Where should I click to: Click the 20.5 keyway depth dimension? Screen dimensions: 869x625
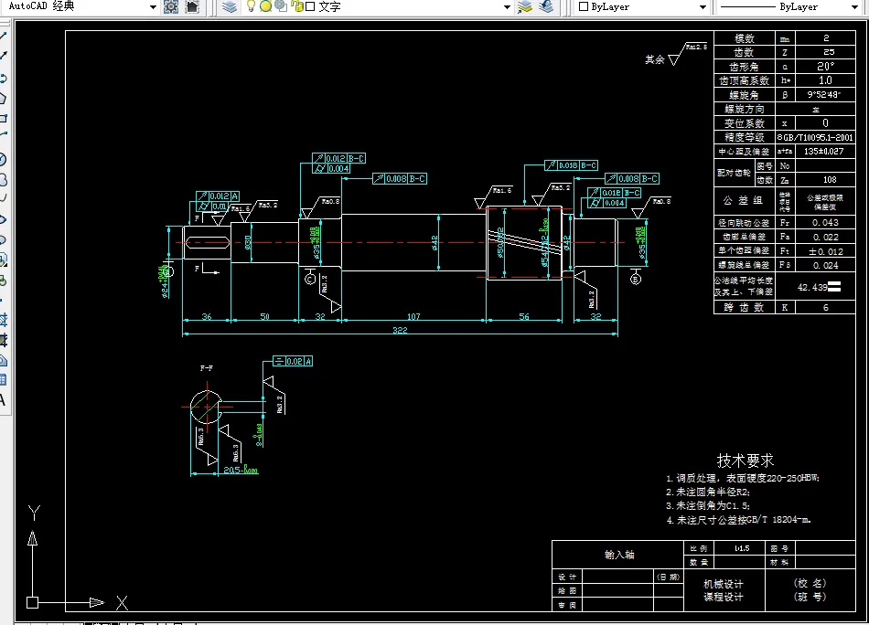241,470
